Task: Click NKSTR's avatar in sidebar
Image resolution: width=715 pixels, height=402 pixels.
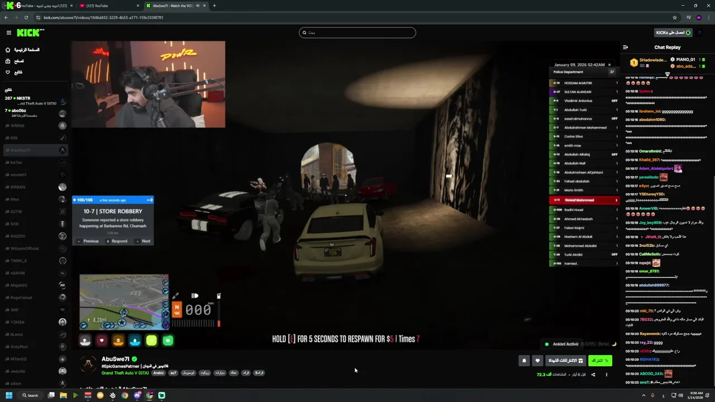Action: pyautogui.click(x=63, y=101)
